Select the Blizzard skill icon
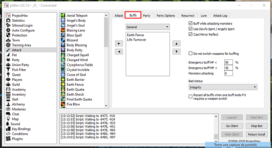 [63, 40]
